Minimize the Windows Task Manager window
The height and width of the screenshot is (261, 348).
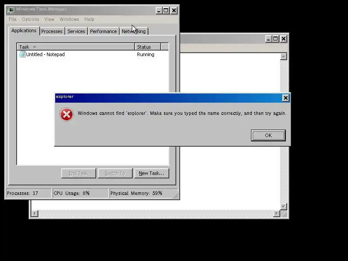pyautogui.click(x=158, y=10)
